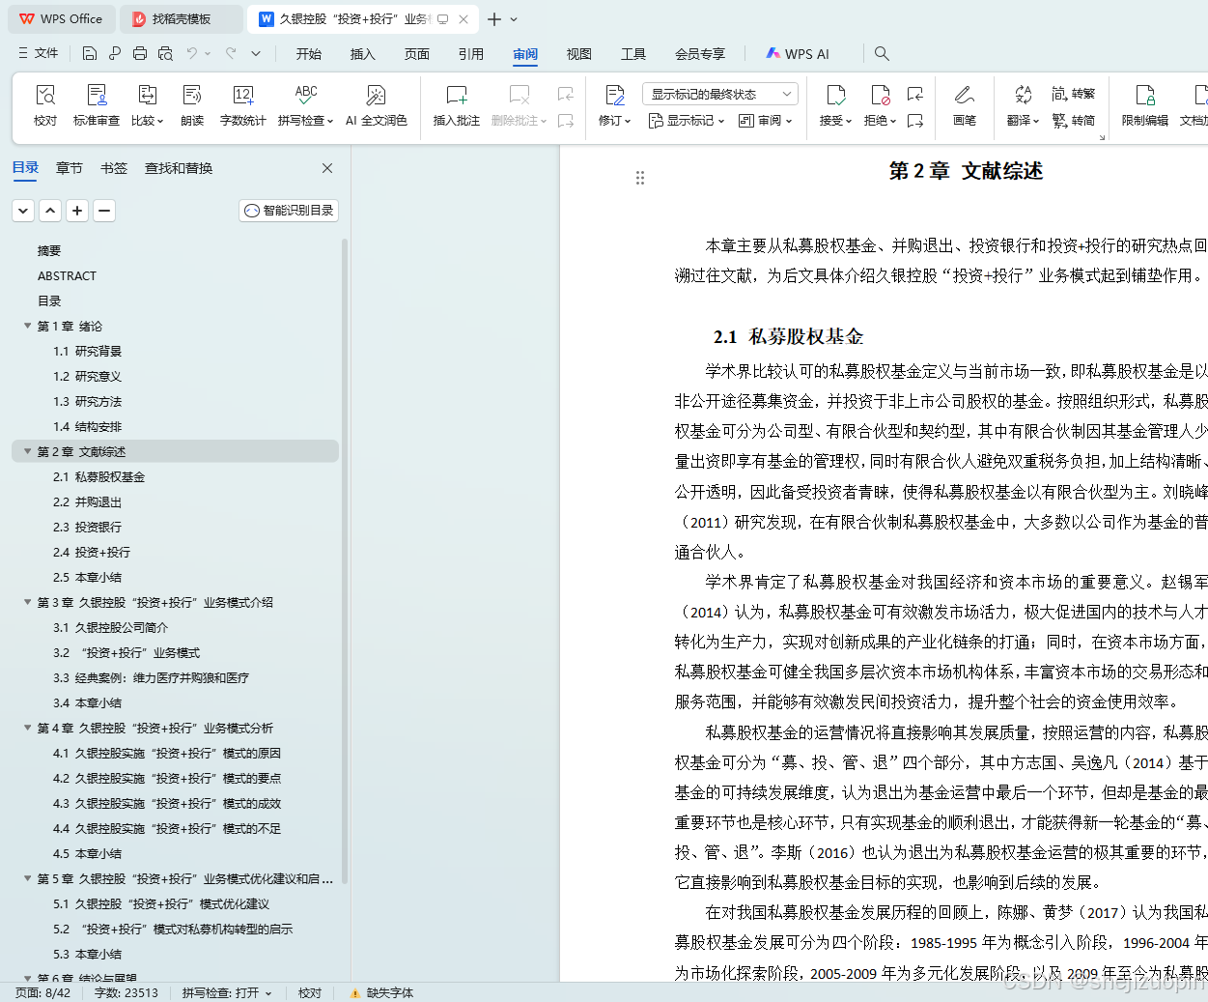
Task: Open the outline level dropdown chevron button
Action: point(24,210)
